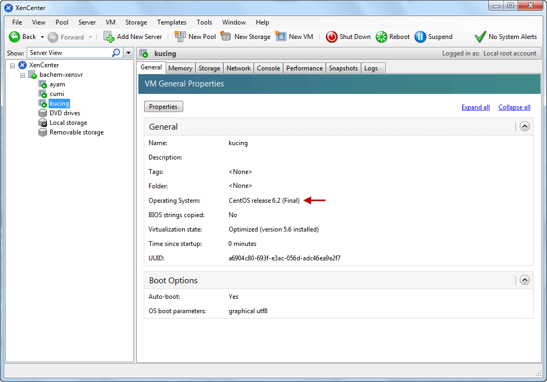Select the cumi VM in tree

point(57,94)
